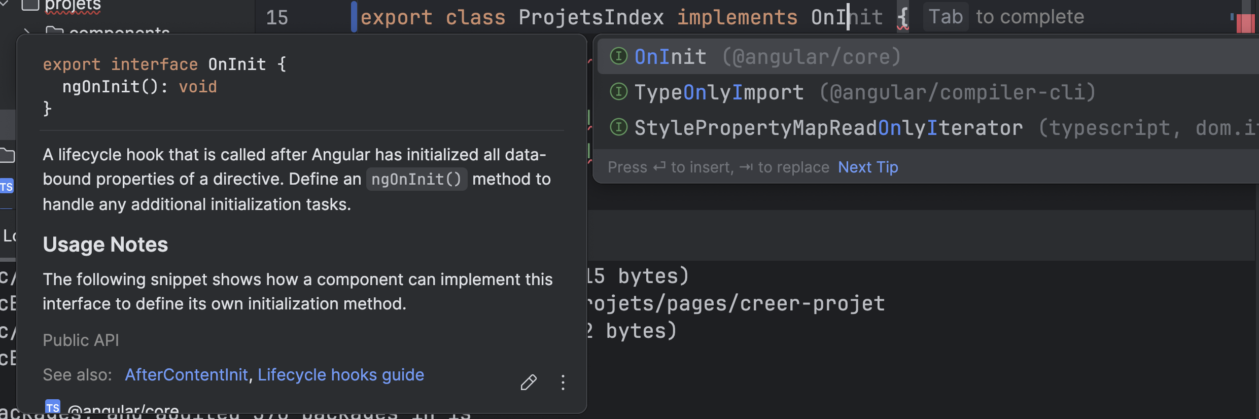Pick StylePropertyMapReadOnlyIterator completion entry
The width and height of the screenshot is (1259, 419).
[x=828, y=128]
